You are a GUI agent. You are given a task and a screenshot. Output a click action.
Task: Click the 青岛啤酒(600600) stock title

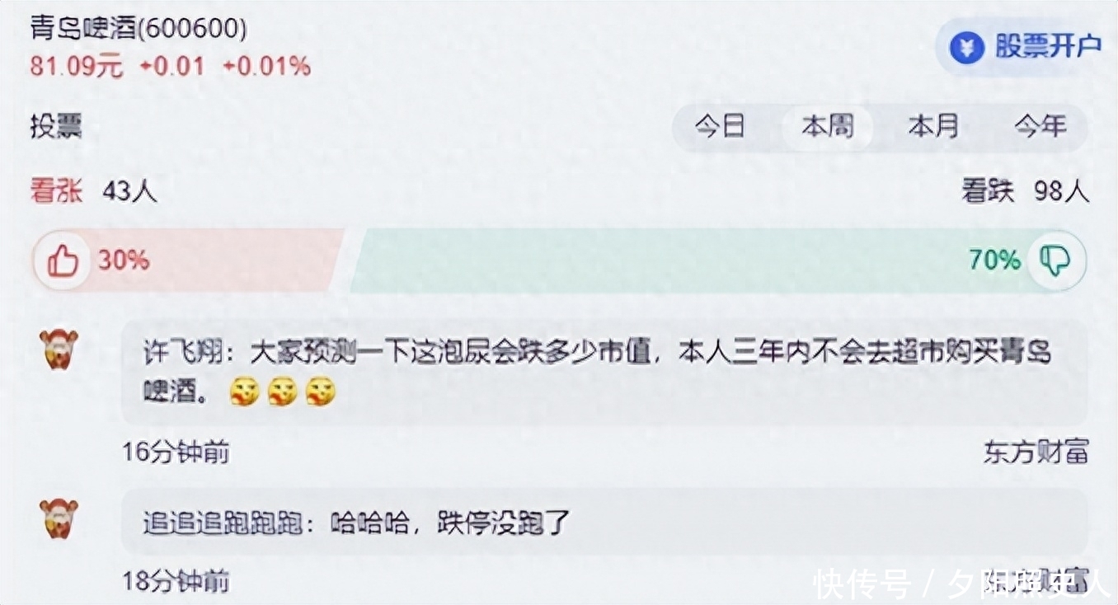coord(139,29)
